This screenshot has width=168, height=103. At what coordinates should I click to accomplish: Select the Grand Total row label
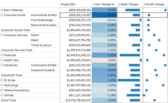[9, 100]
